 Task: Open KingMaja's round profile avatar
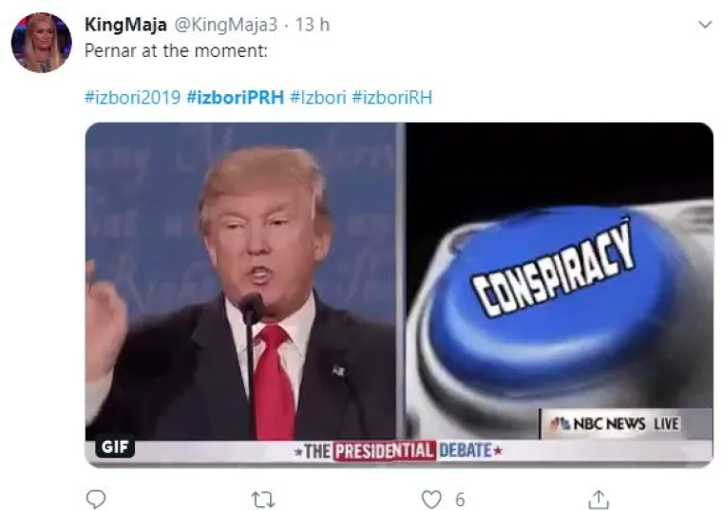(x=42, y=43)
